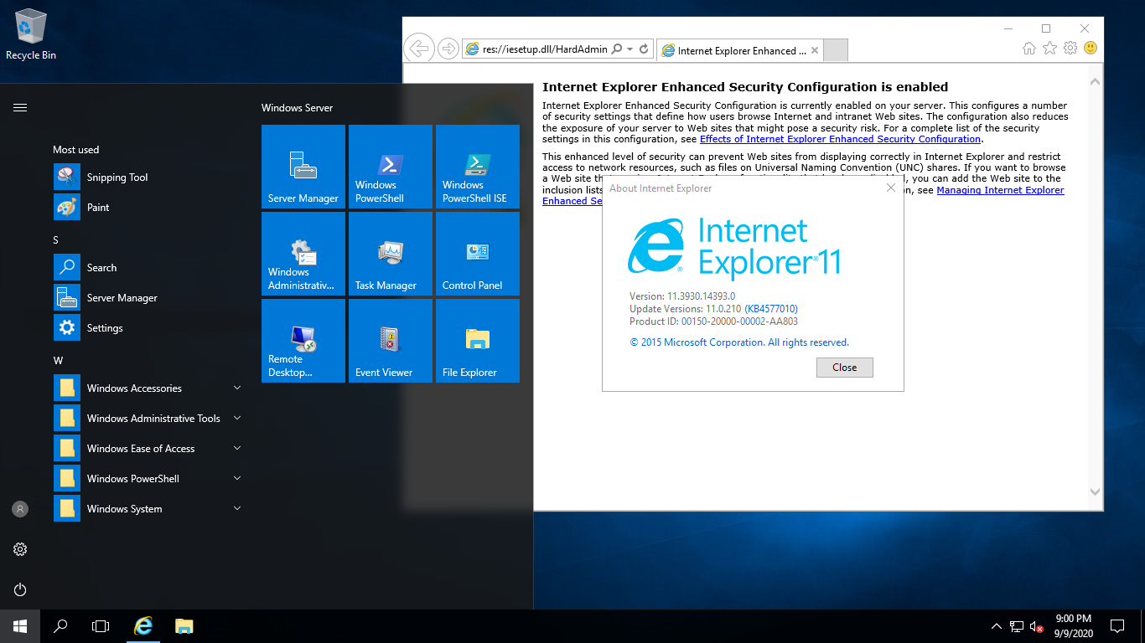Open Remote Desktop Connection tile
The image size is (1145, 643).
[303, 341]
